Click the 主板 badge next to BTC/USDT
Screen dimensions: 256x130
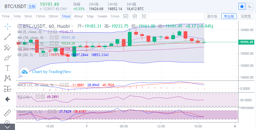click(x=32, y=7)
